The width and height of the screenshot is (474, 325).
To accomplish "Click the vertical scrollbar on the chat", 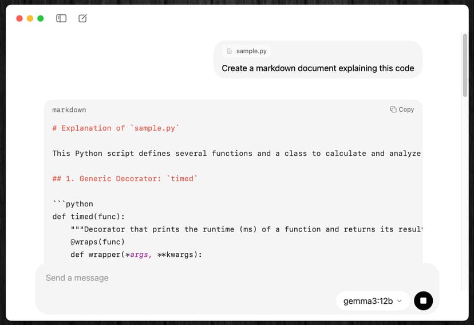I will (x=465, y=66).
